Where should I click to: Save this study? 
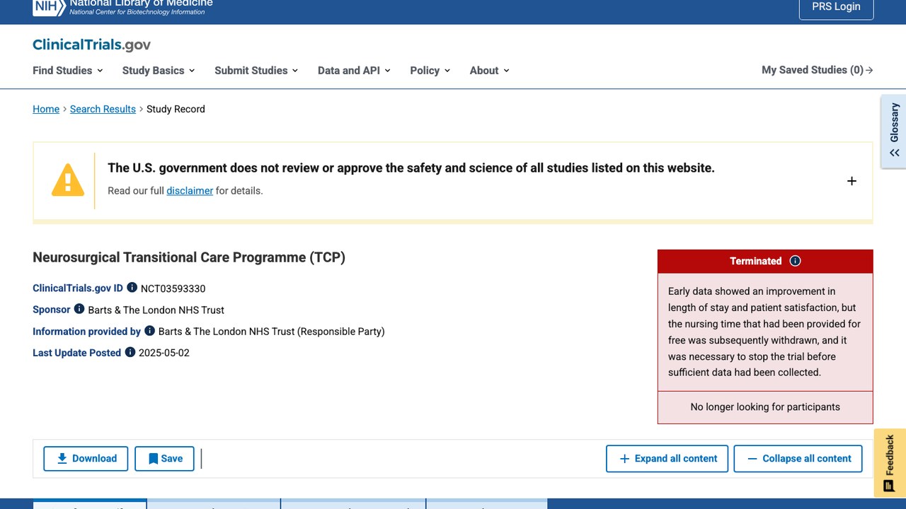[x=164, y=459]
